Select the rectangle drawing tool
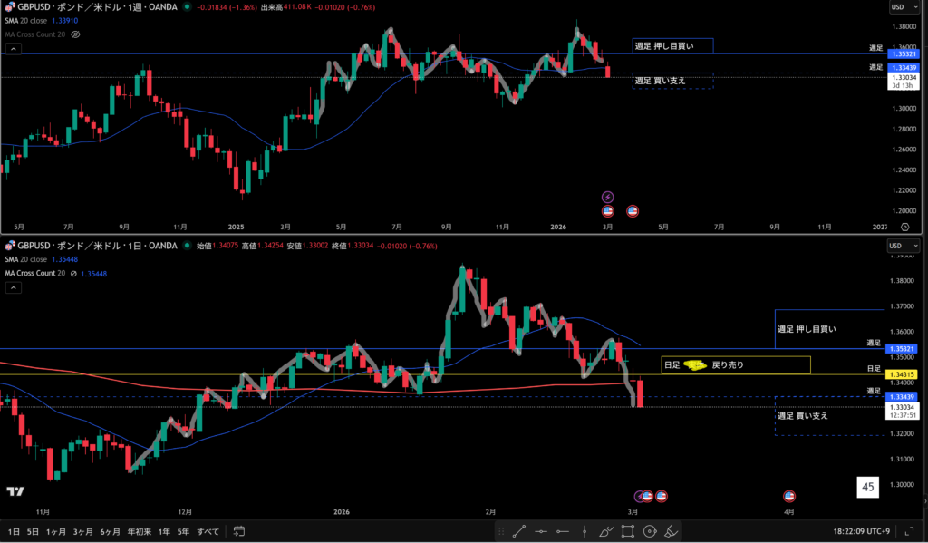The width and height of the screenshot is (928, 543). click(x=627, y=531)
